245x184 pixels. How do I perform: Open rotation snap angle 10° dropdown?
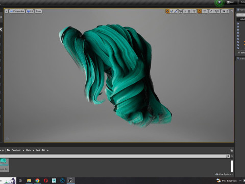205,11
